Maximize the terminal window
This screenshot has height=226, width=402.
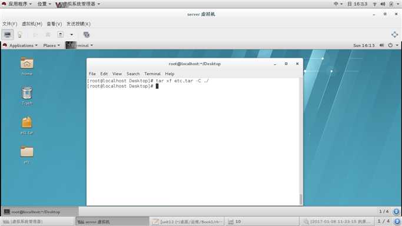tap(286, 64)
